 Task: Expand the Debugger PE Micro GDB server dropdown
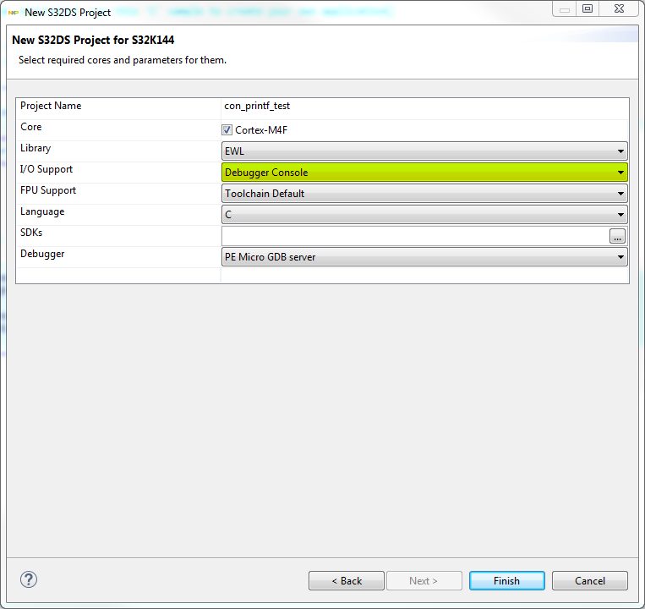coord(424,257)
